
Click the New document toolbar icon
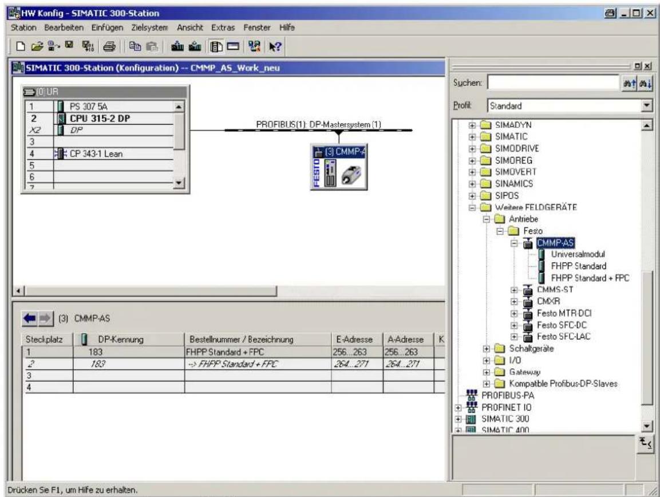(20, 46)
